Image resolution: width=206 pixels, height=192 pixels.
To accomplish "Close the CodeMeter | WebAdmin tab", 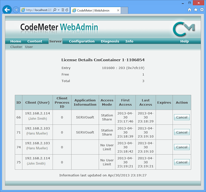I will point(118,10).
